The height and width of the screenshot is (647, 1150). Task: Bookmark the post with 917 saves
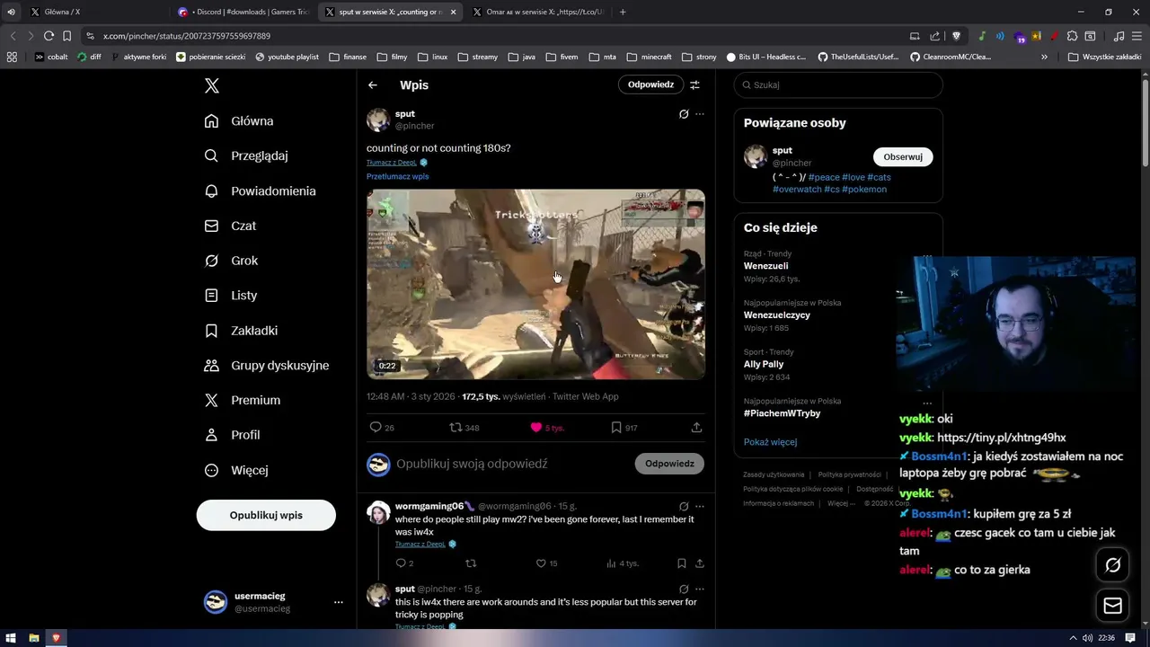tap(624, 428)
